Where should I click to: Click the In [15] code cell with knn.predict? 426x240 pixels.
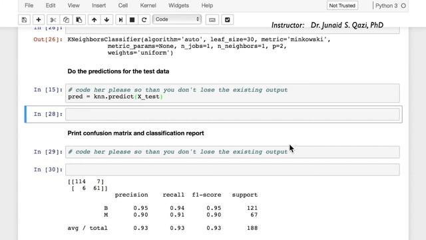(x=232, y=93)
